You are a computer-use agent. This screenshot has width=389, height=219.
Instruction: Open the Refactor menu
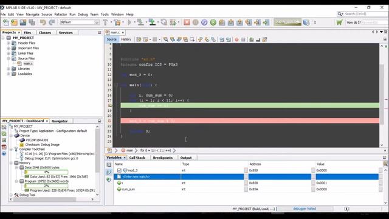point(61,15)
